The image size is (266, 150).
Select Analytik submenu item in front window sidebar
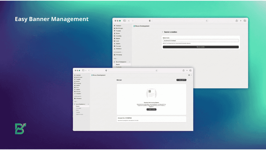[78, 112]
